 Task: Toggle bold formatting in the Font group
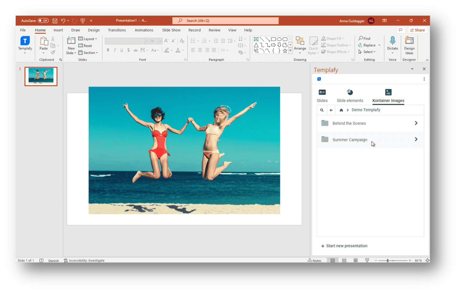(x=108, y=50)
